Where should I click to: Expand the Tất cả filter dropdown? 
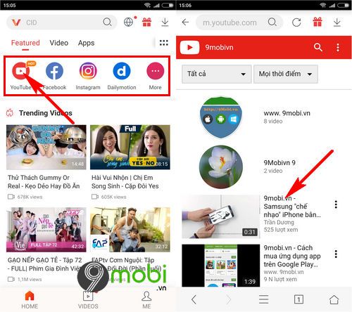216,74
